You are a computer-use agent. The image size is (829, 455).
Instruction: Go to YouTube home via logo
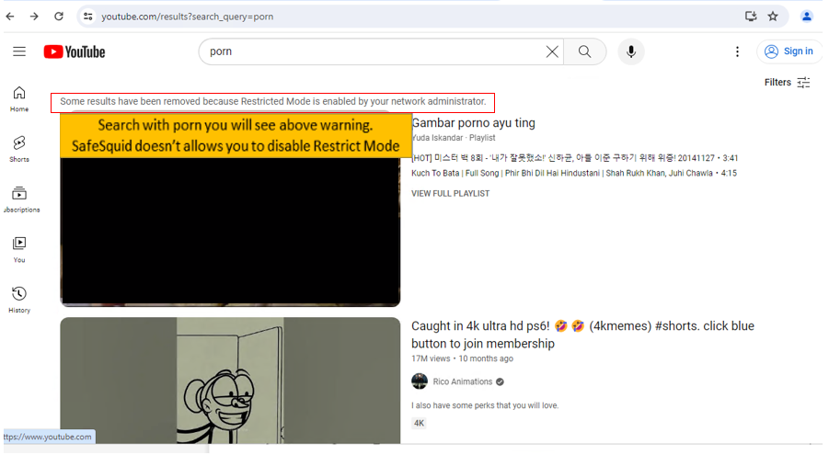[75, 51]
